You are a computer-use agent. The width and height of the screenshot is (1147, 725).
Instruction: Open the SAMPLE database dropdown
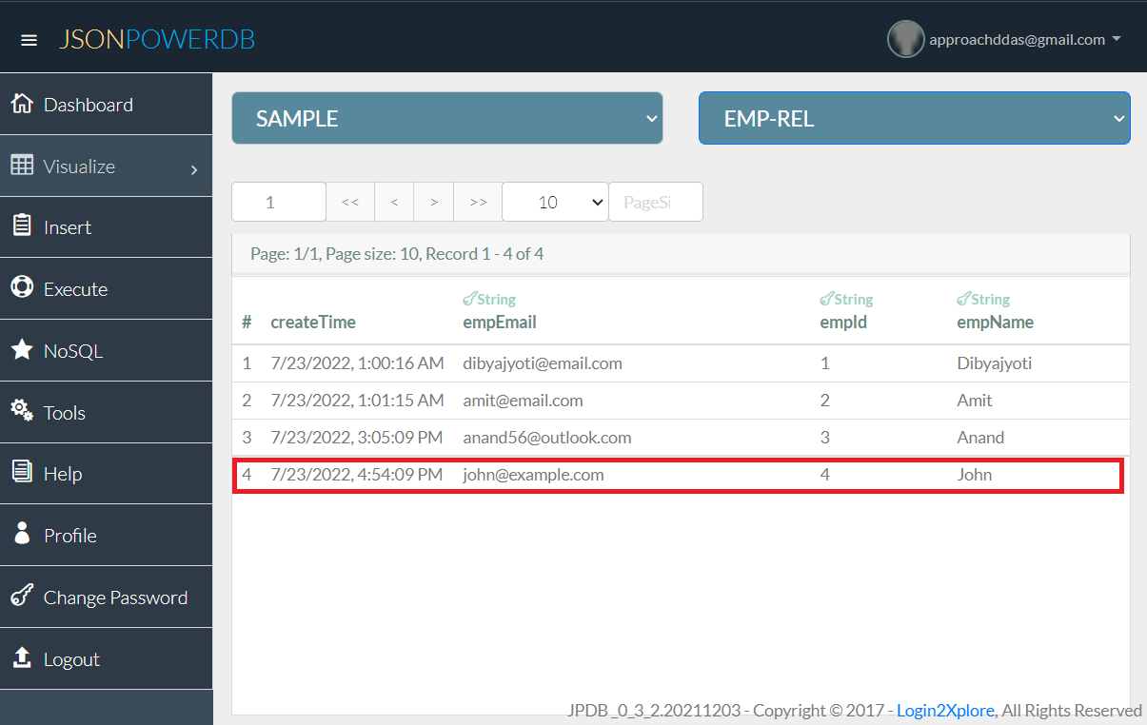[x=446, y=117]
